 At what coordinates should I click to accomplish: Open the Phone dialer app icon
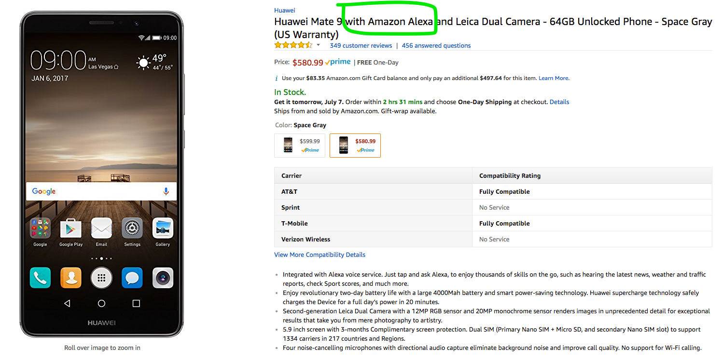tap(40, 278)
